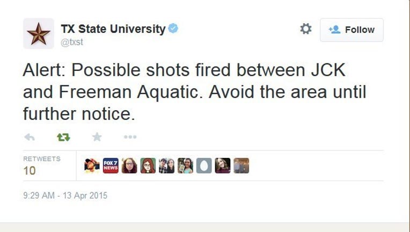The image size is (410, 232).
Task: Open the red-haired cartoon avatar with glasses
Action: click(x=148, y=165)
